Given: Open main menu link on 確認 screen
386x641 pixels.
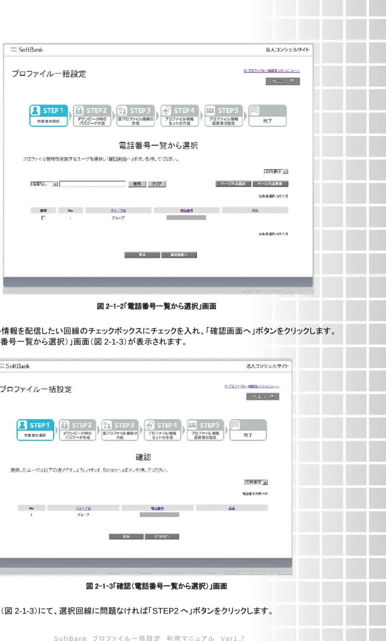Looking at the screenshot, I should 252,386.
